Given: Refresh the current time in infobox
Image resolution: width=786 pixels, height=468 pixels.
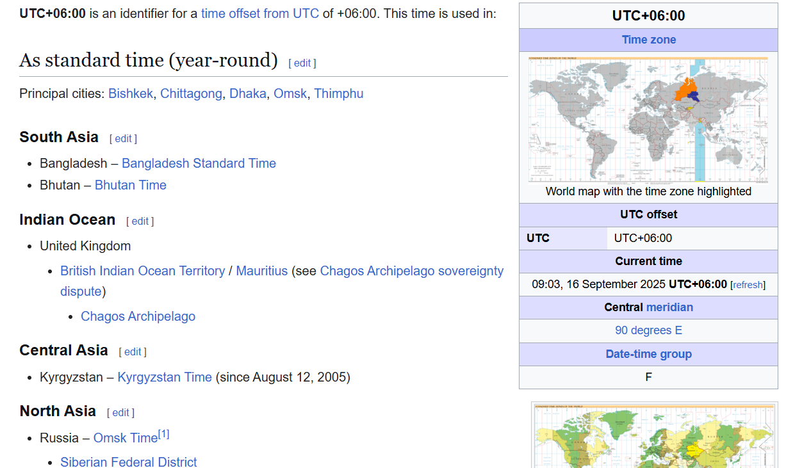Looking at the screenshot, I should tap(748, 285).
